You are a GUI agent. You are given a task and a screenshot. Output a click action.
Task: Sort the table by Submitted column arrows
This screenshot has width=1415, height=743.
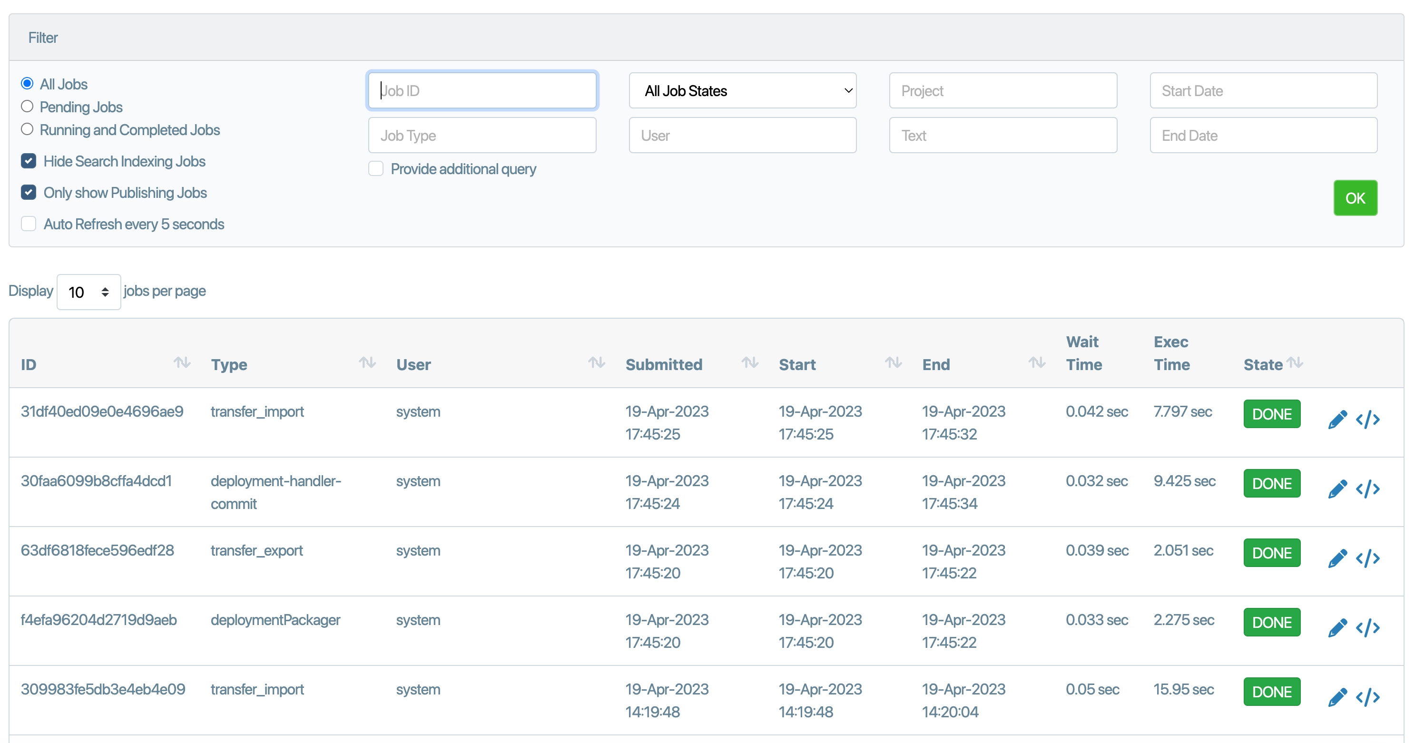pyautogui.click(x=749, y=362)
